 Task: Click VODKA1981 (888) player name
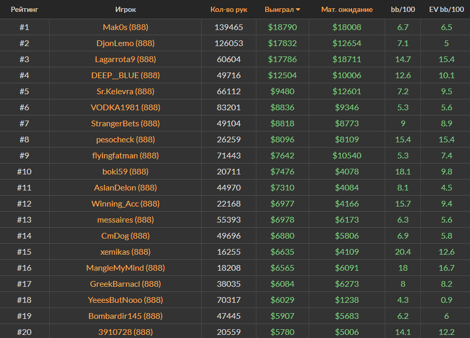(x=126, y=107)
